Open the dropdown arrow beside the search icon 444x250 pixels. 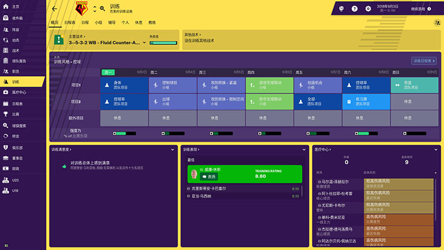pos(94,9)
